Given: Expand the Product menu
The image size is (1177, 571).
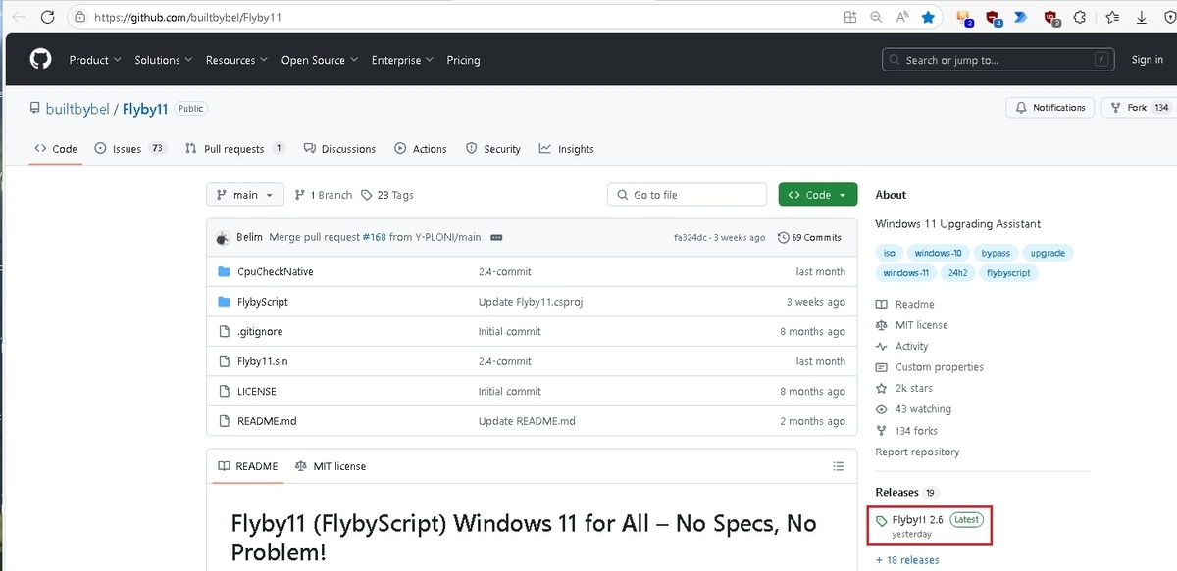Looking at the screenshot, I should pyautogui.click(x=95, y=60).
